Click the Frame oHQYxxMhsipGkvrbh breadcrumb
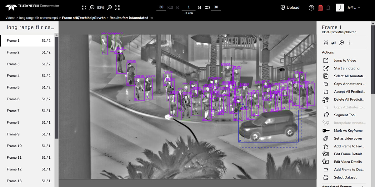Viewport: 375px width, 187px height. point(83,18)
